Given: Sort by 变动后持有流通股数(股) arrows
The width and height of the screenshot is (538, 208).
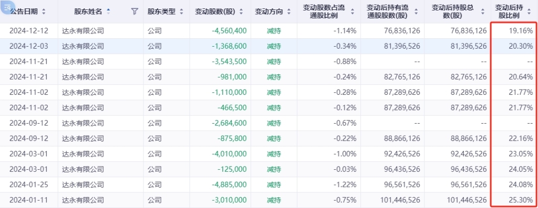Looking at the screenshot, I should pyautogui.click(x=416, y=12).
